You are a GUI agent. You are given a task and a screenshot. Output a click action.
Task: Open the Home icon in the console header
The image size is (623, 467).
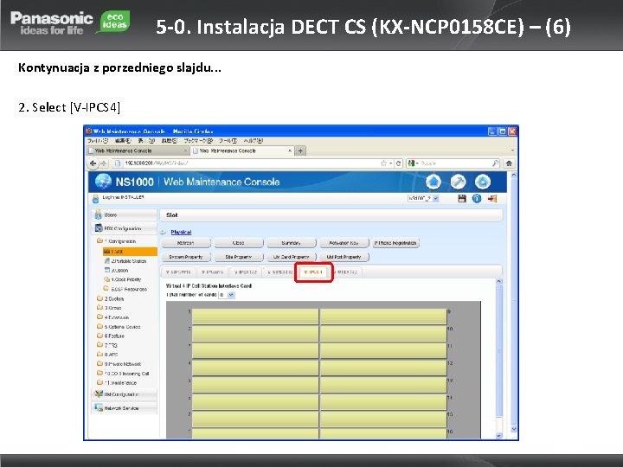point(434,182)
